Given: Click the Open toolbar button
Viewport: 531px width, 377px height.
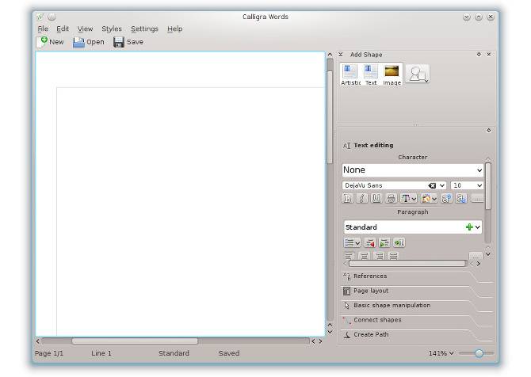Looking at the screenshot, I should (x=89, y=42).
